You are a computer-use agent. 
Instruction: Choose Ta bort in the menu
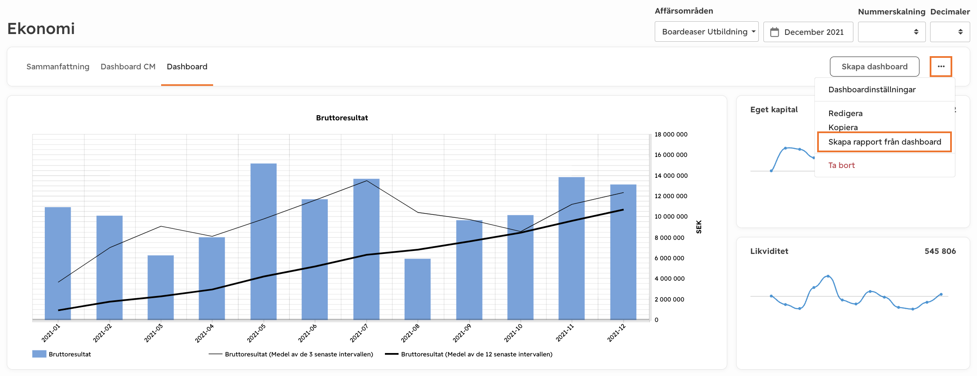point(841,165)
